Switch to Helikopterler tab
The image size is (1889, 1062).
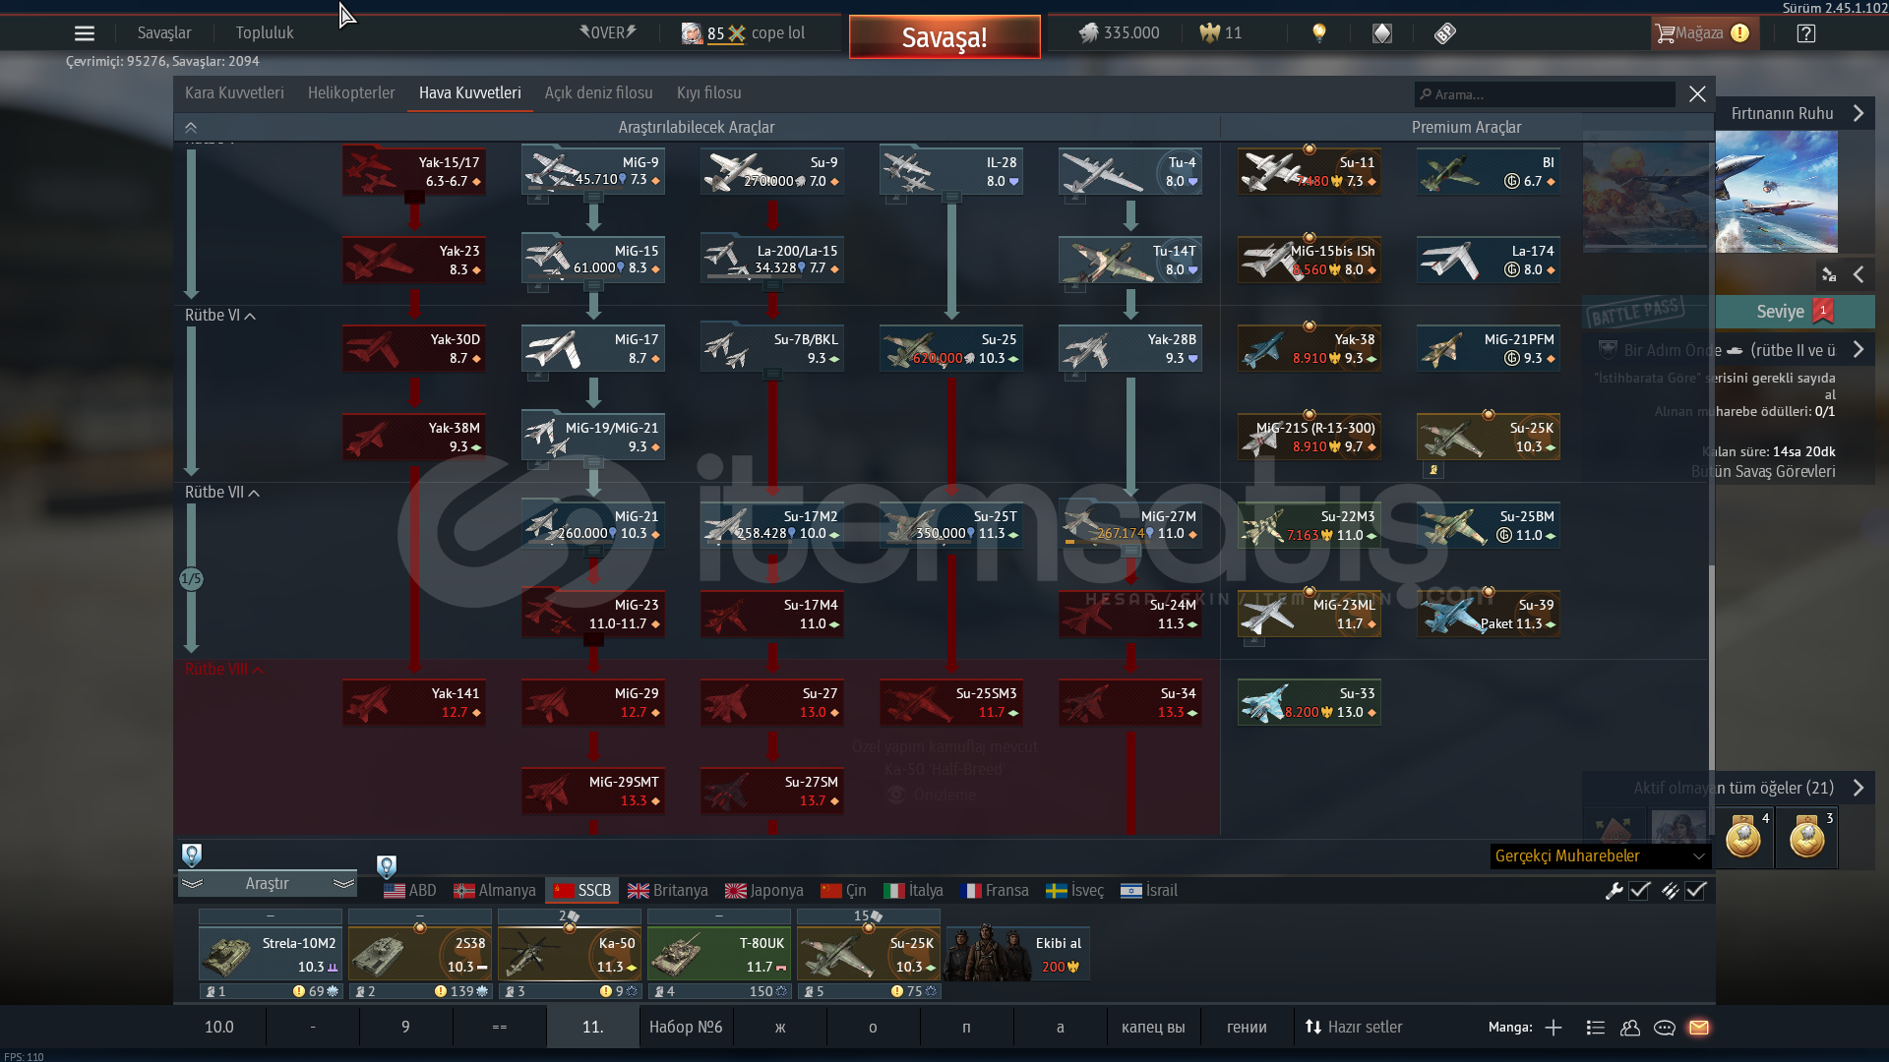click(351, 93)
